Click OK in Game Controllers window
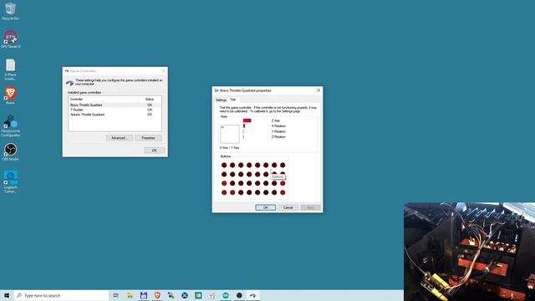The image size is (535, 301). pyautogui.click(x=154, y=150)
